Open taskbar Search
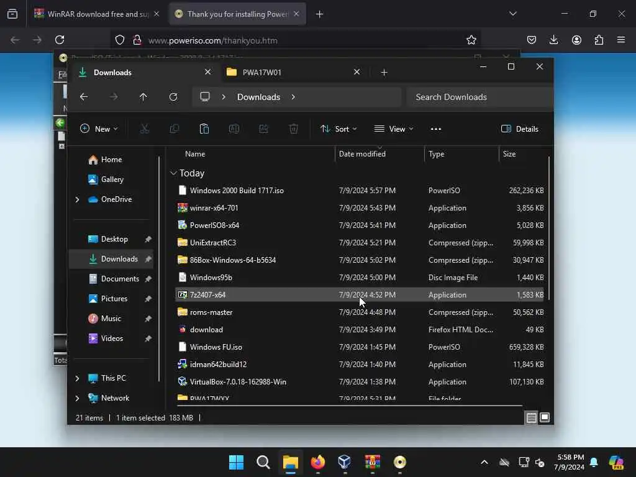Screen dimensions: 636x477 (263, 462)
